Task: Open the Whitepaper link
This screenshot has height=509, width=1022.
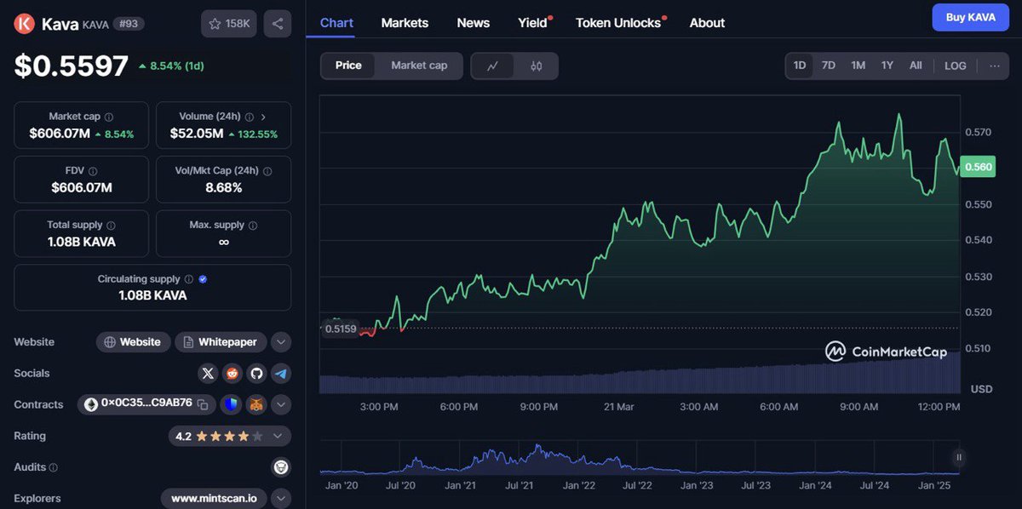Action: coord(221,342)
